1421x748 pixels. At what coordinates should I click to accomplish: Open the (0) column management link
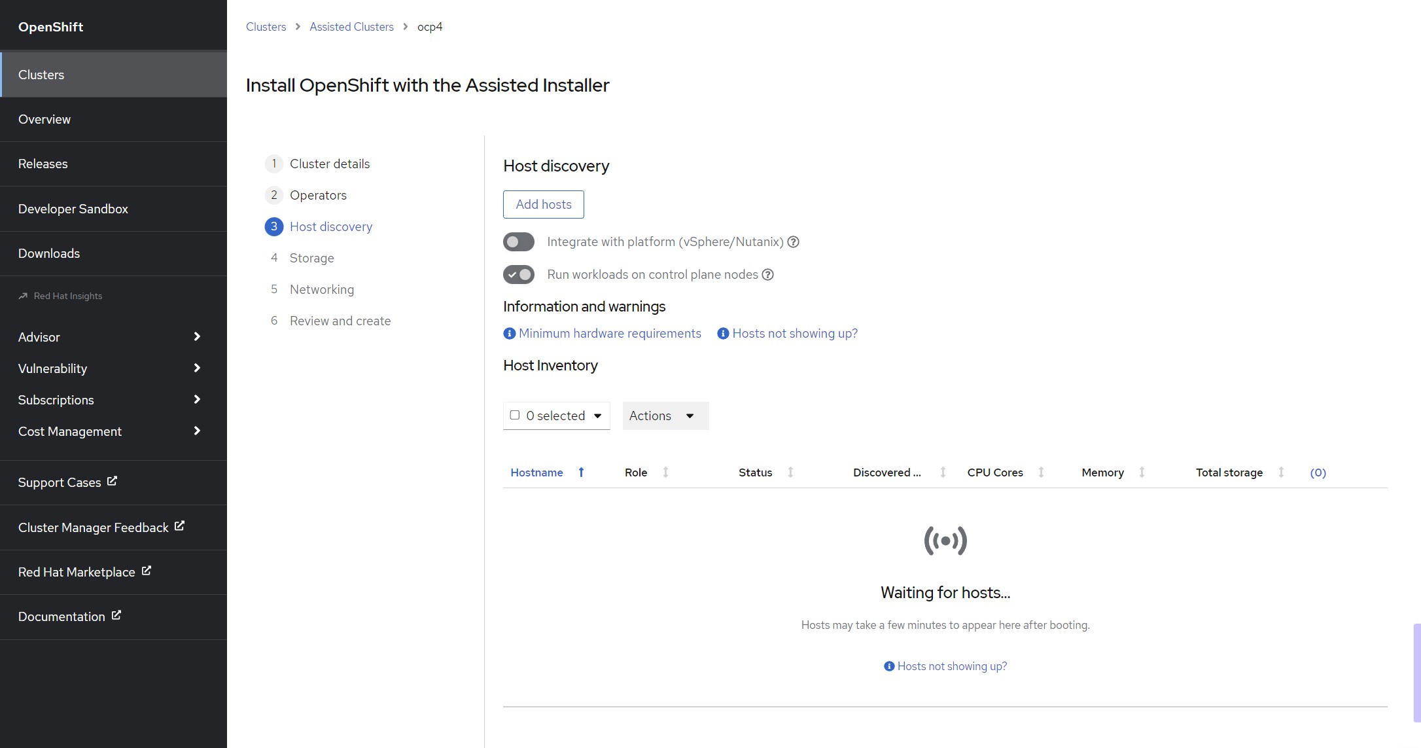pyautogui.click(x=1318, y=472)
